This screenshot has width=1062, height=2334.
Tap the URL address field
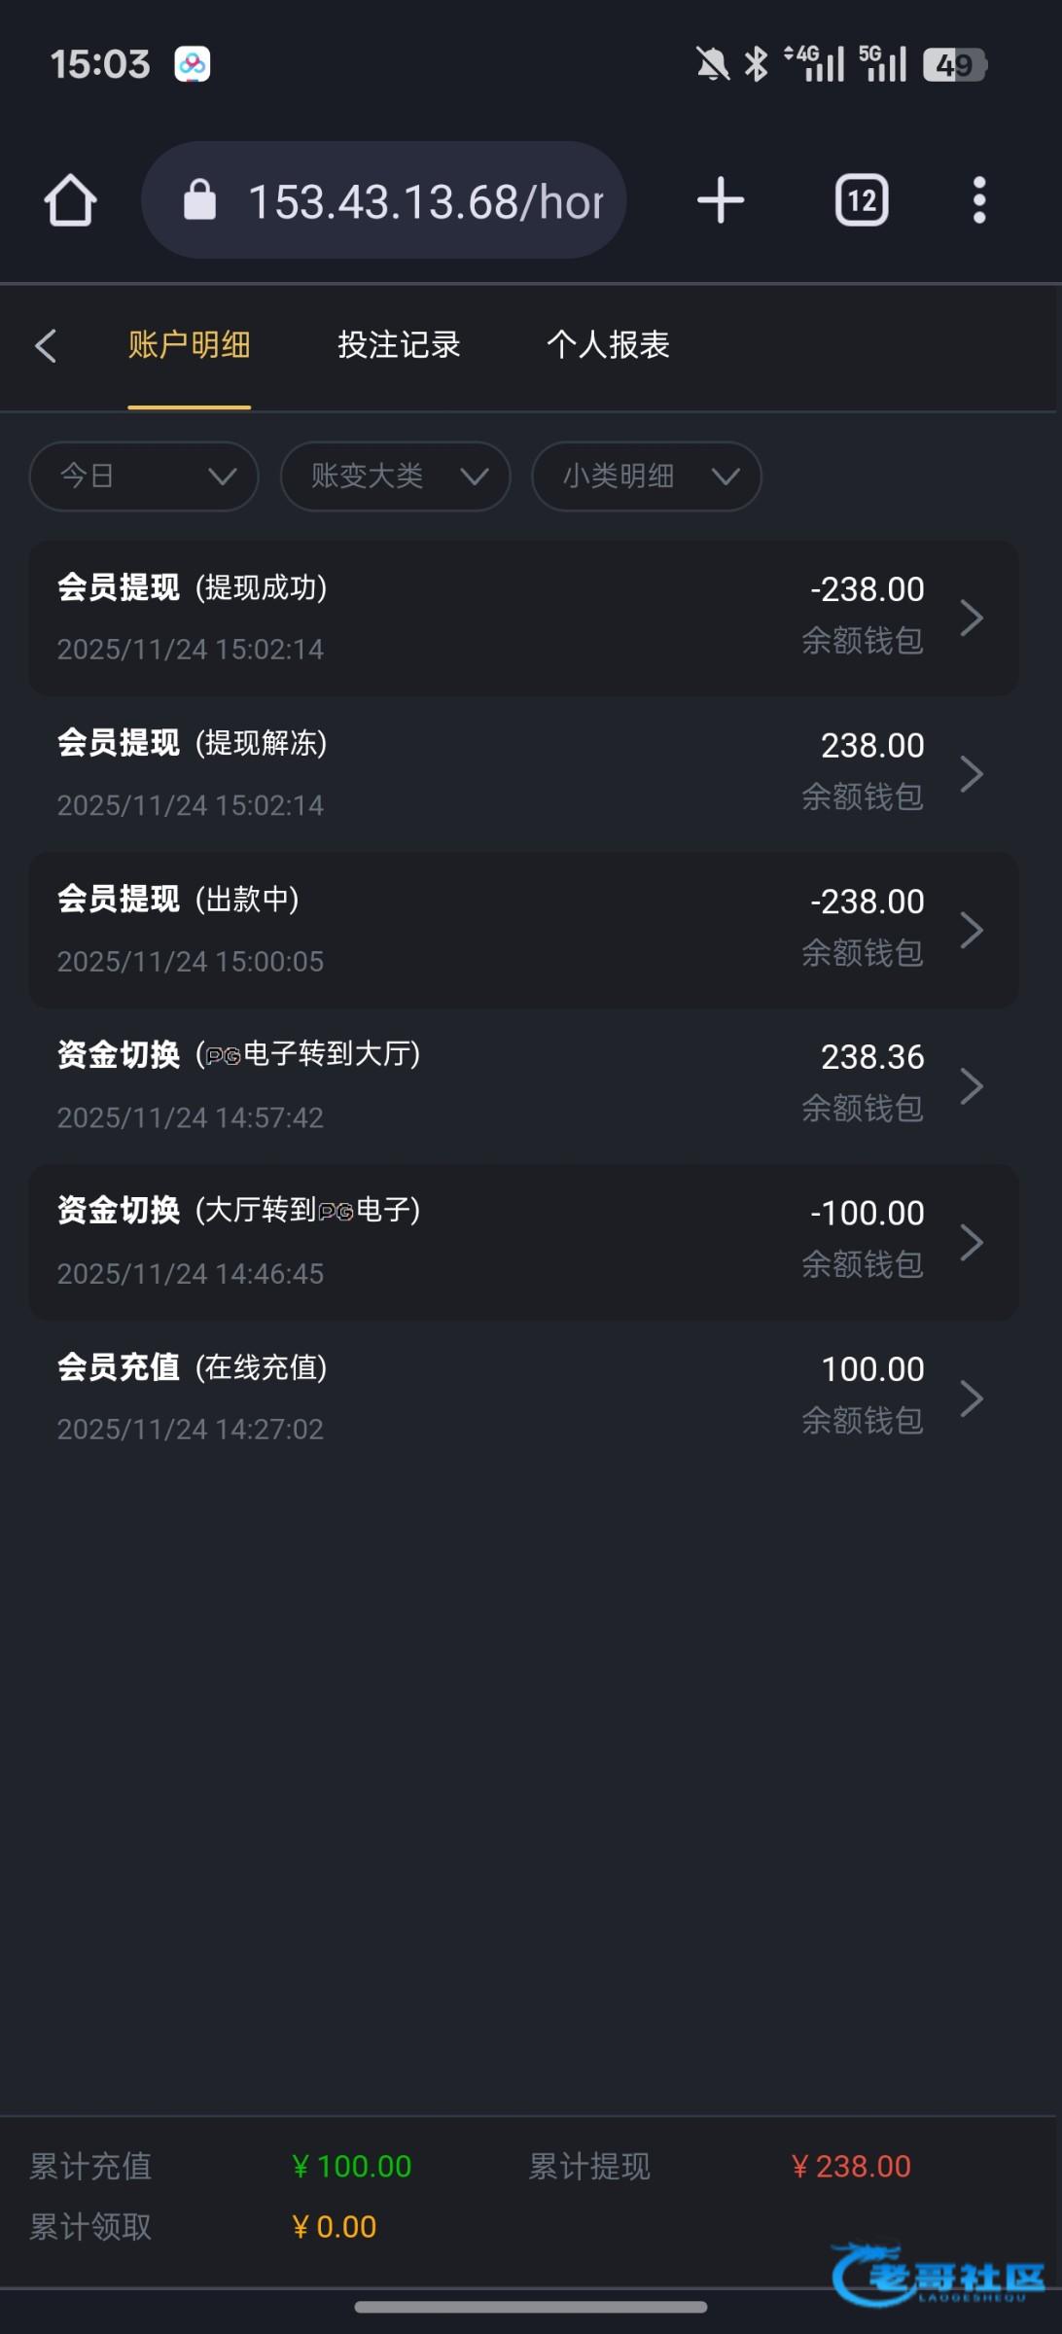pyautogui.click(x=424, y=201)
